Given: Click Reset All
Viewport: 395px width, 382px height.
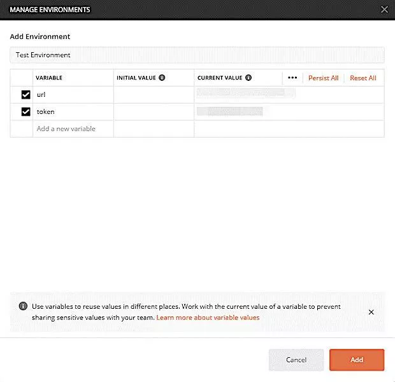Looking at the screenshot, I should [x=363, y=78].
